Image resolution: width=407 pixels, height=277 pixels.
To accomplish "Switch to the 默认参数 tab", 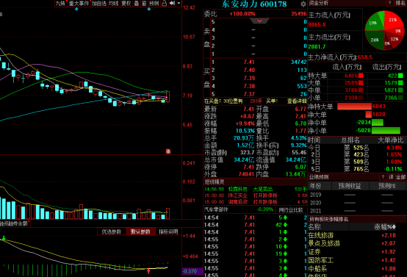I will (x=140, y=231).
